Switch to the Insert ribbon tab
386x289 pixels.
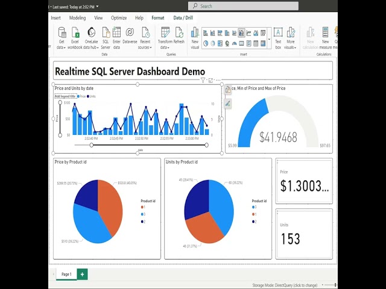(x=55, y=17)
